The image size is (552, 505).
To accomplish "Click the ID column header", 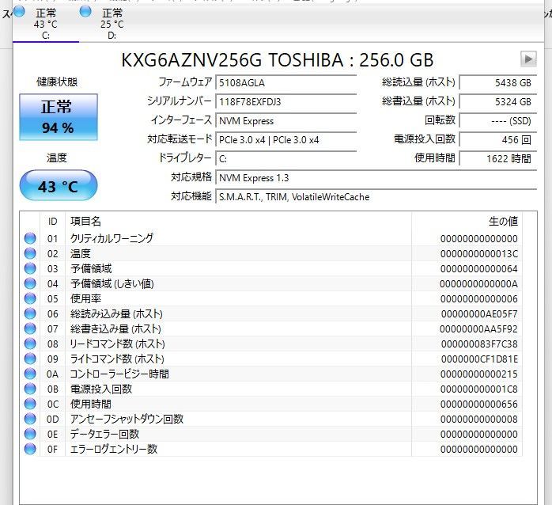I will click(52, 222).
